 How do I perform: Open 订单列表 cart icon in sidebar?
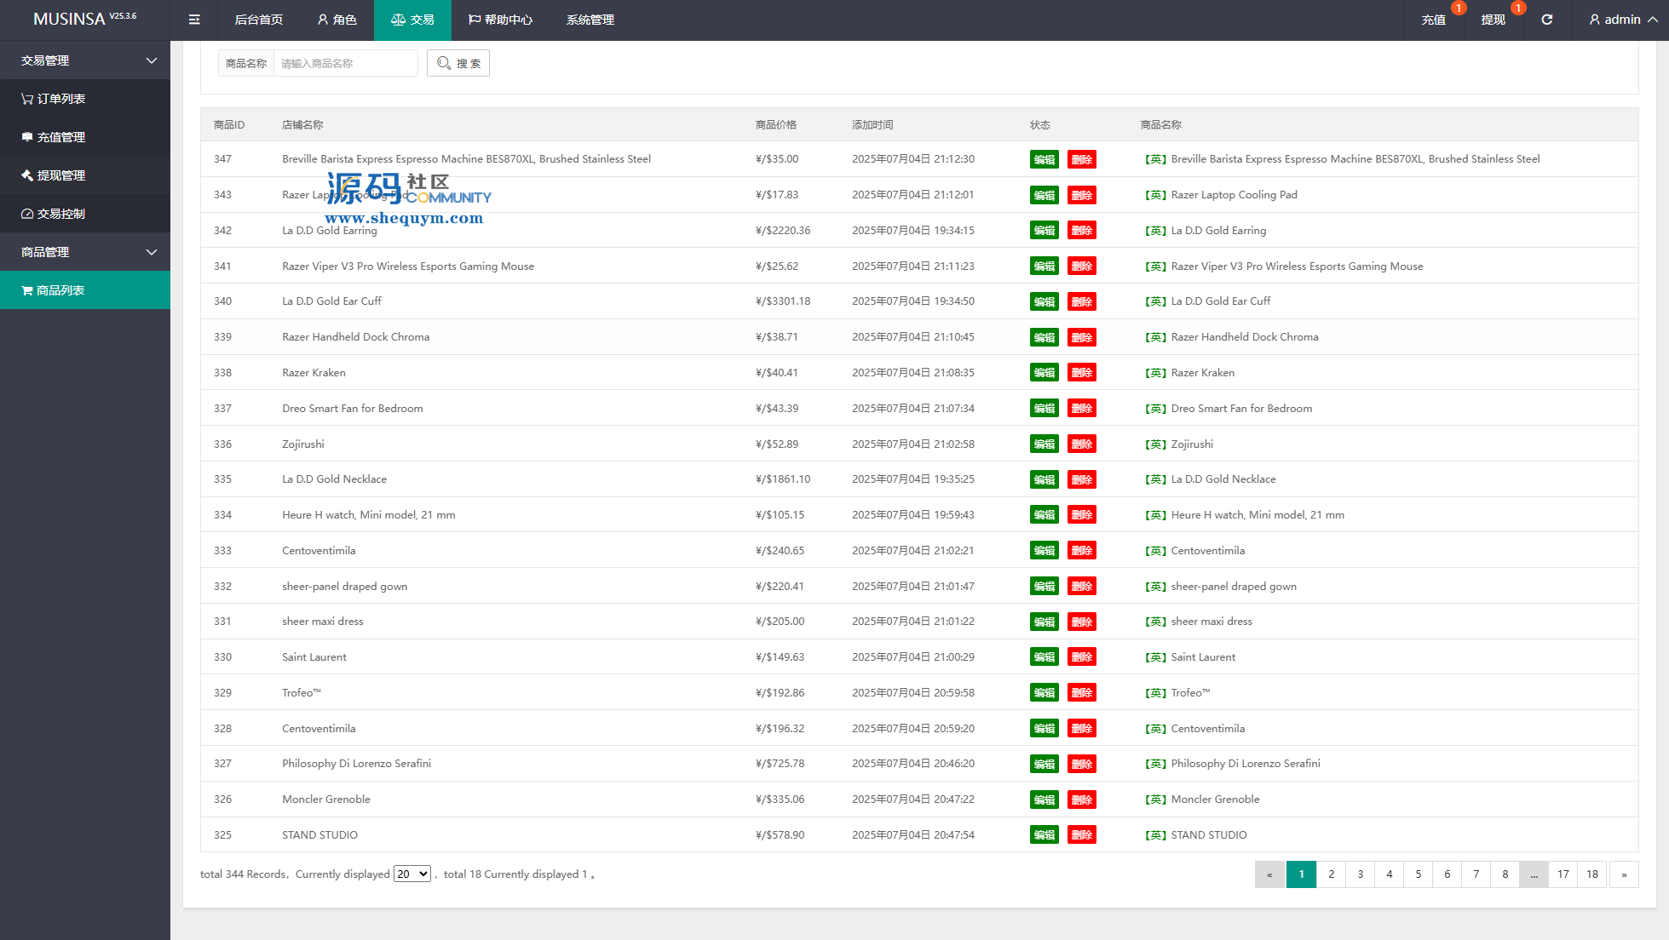point(27,99)
